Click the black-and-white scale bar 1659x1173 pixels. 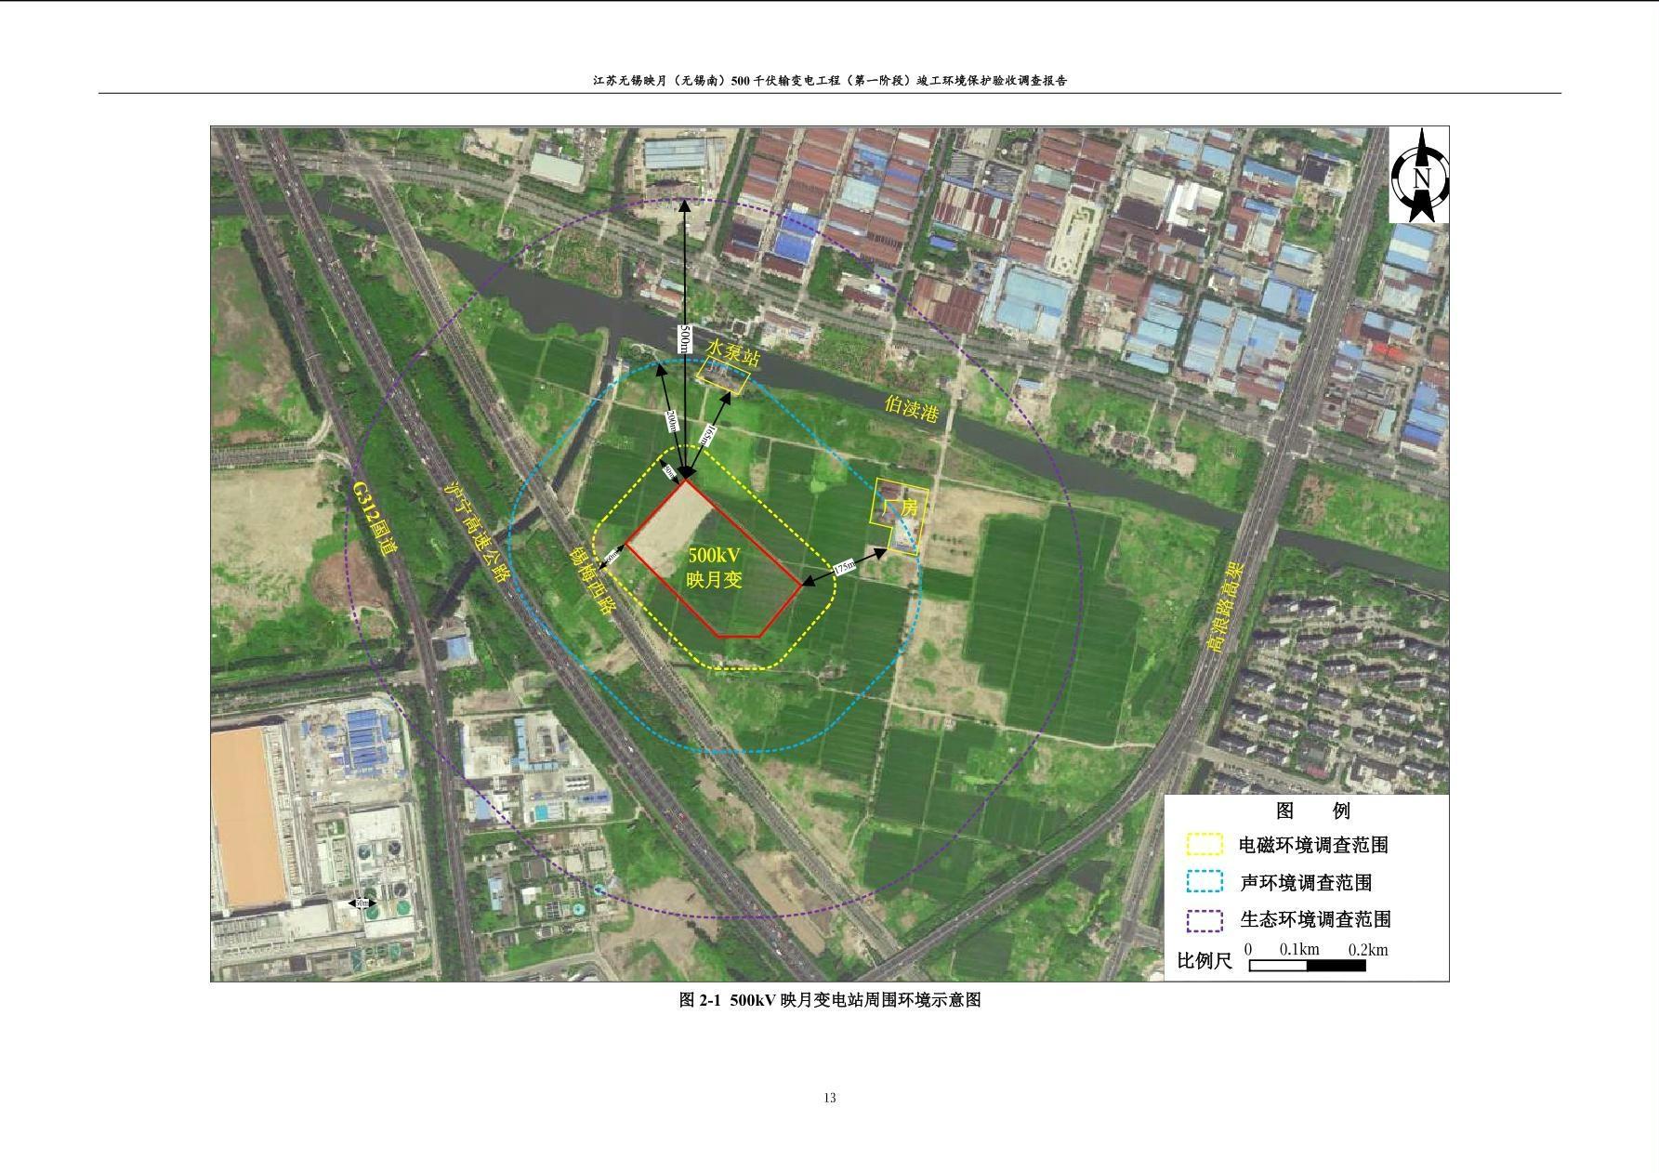coord(1307,966)
